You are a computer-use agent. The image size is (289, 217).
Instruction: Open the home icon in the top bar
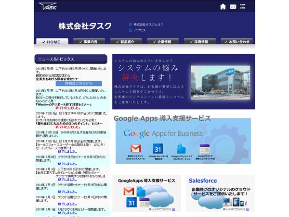tap(223, 7)
